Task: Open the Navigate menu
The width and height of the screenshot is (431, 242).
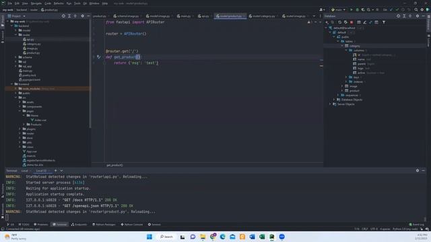Action: point(36,3)
